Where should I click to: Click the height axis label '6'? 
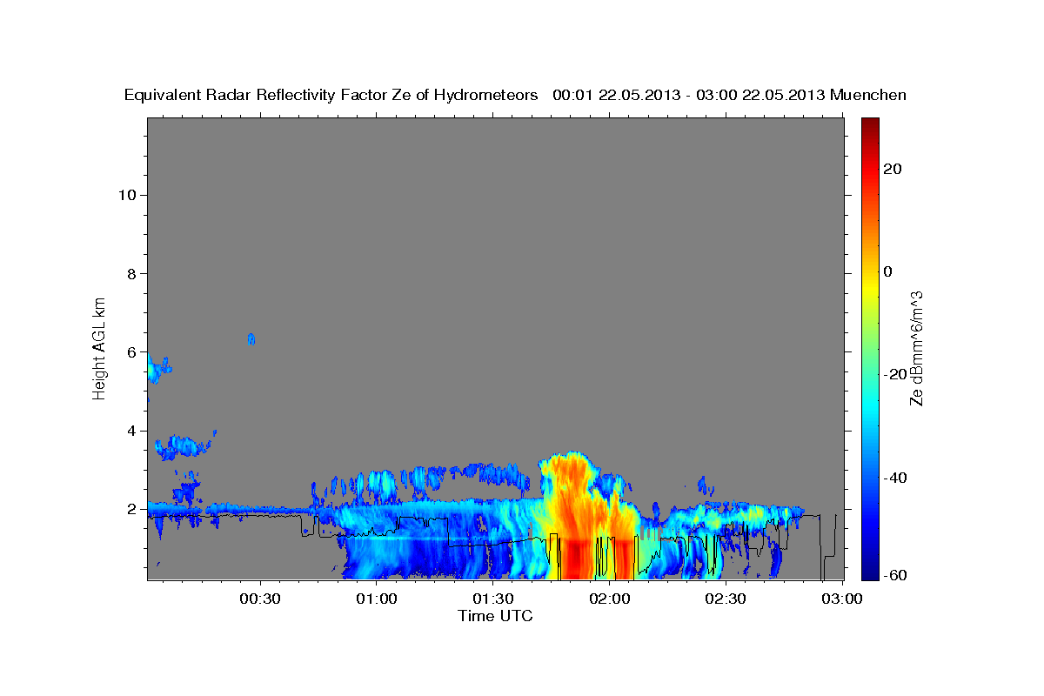(x=132, y=352)
